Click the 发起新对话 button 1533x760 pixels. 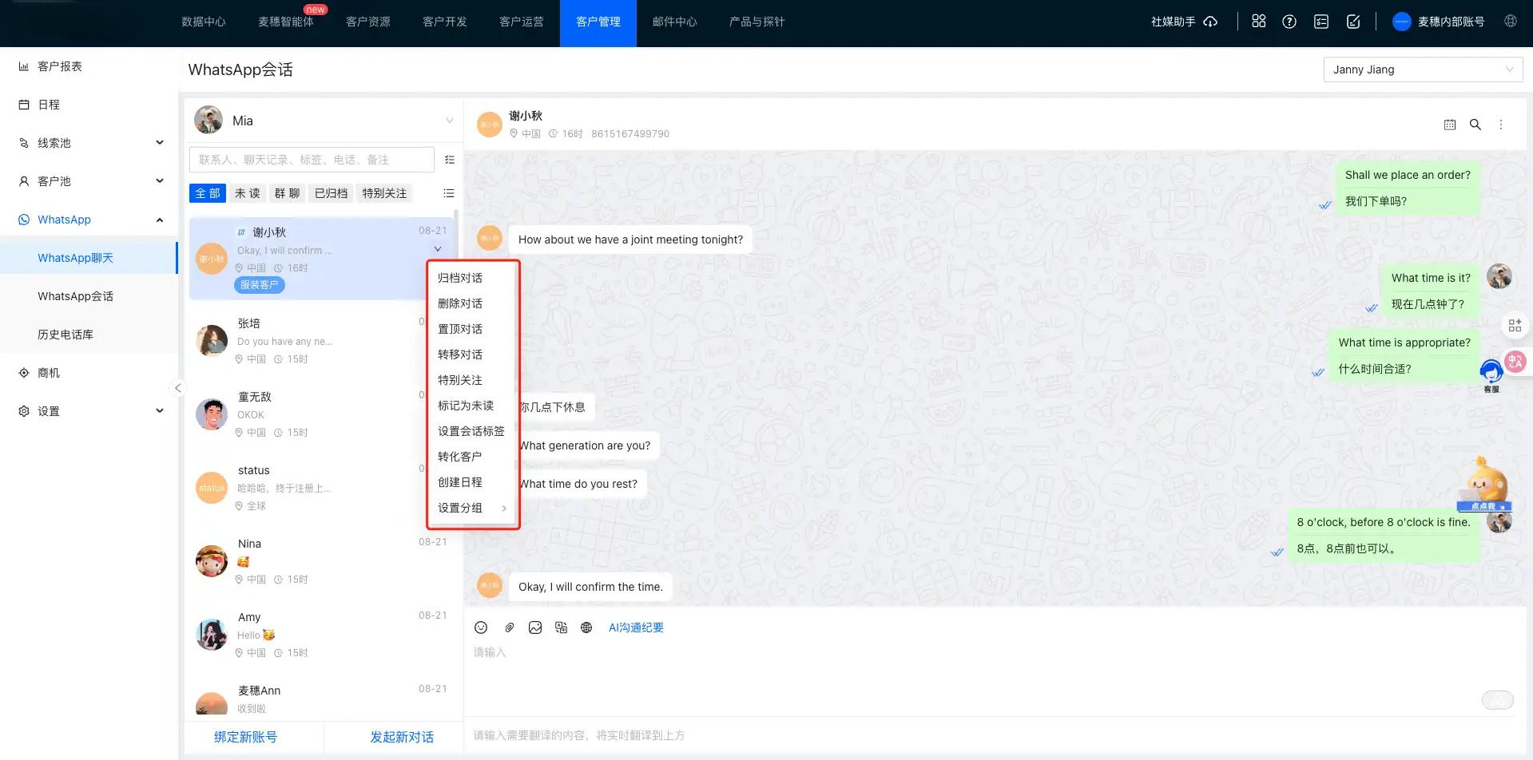tap(401, 737)
